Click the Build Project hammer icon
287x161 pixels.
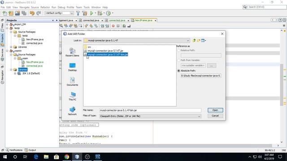coord(78,13)
